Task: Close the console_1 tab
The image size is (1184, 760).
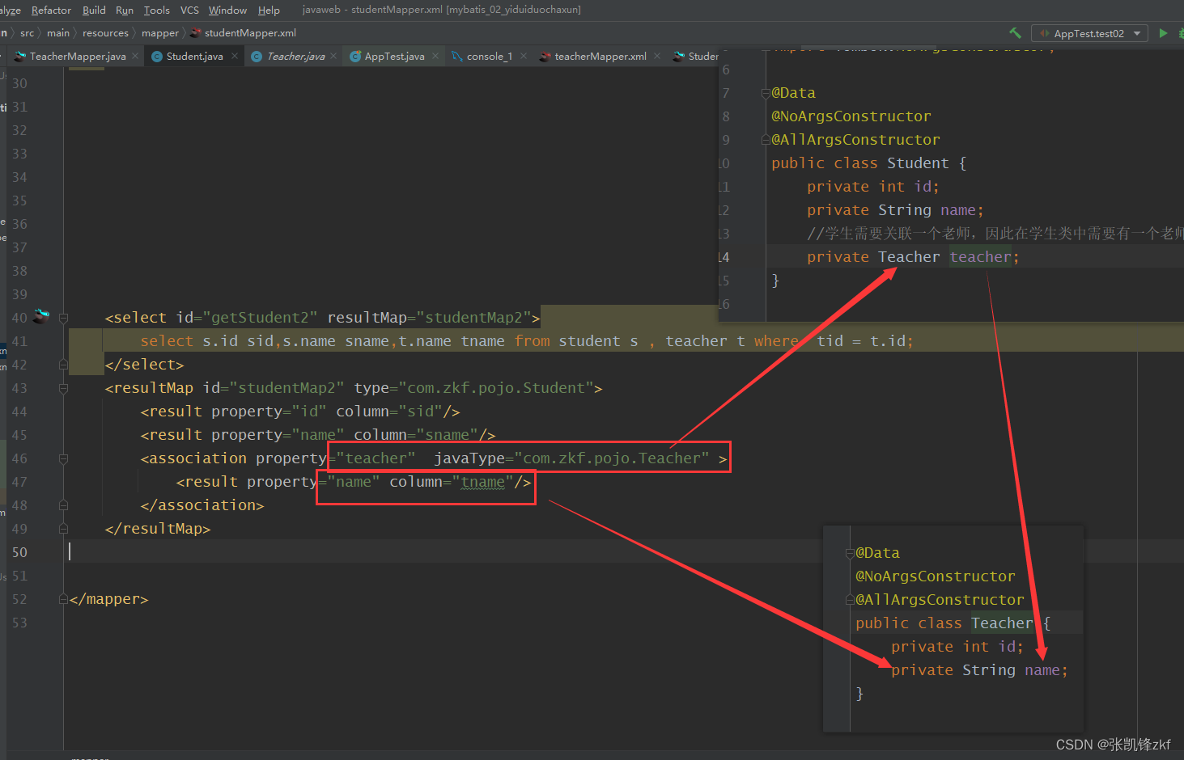Action: (x=524, y=56)
